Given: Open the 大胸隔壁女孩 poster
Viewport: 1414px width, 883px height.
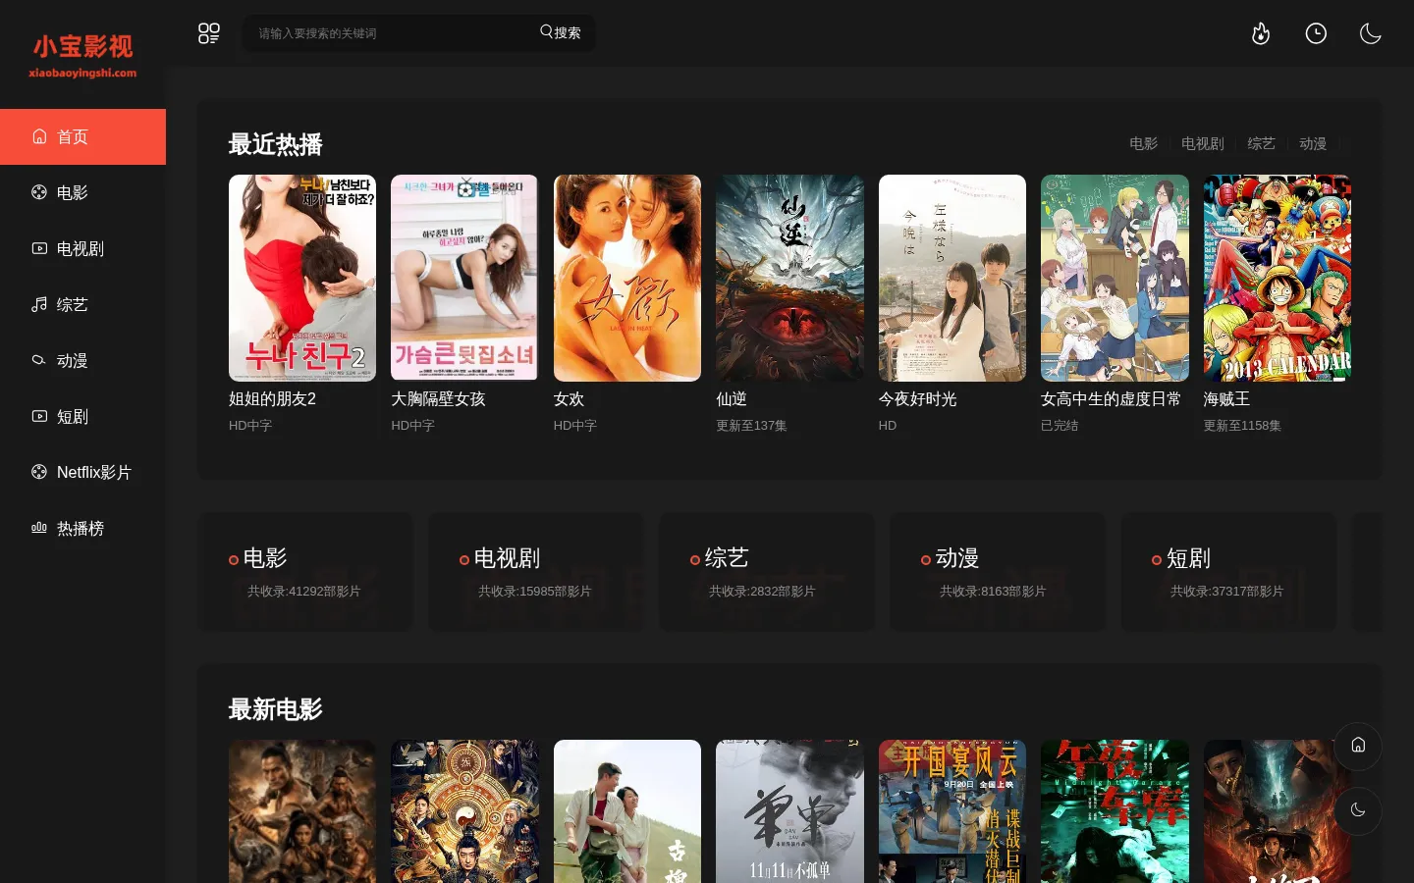Looking at the screenshot, I should (x=464, y=278).
